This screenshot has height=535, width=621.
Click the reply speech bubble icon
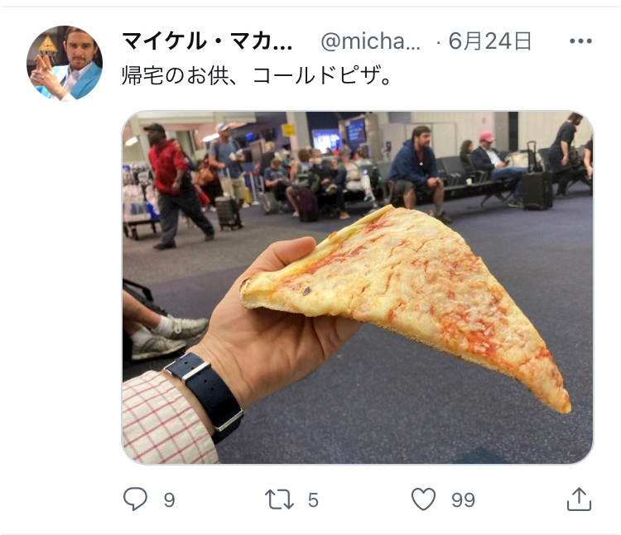coord(135,499)
